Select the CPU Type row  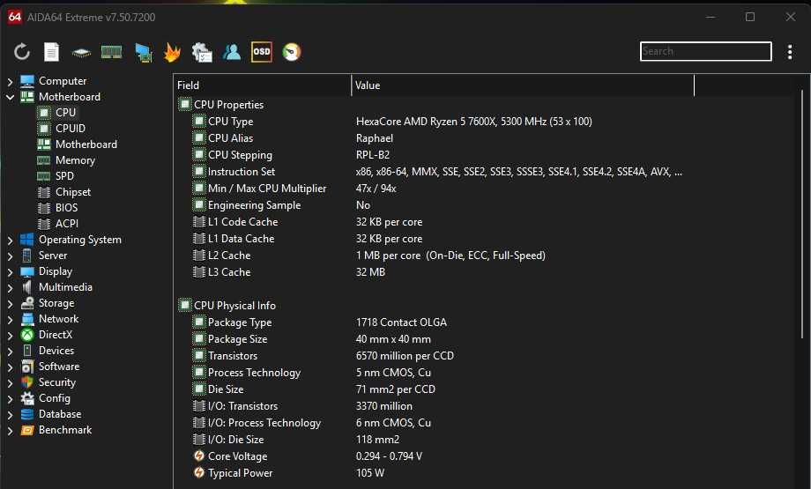(x=443, y=122)
